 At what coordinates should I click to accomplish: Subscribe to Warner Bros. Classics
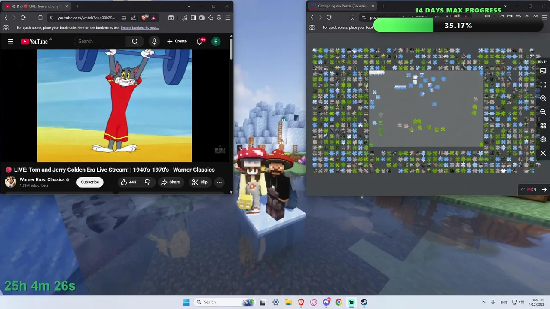tap(90, 182)
